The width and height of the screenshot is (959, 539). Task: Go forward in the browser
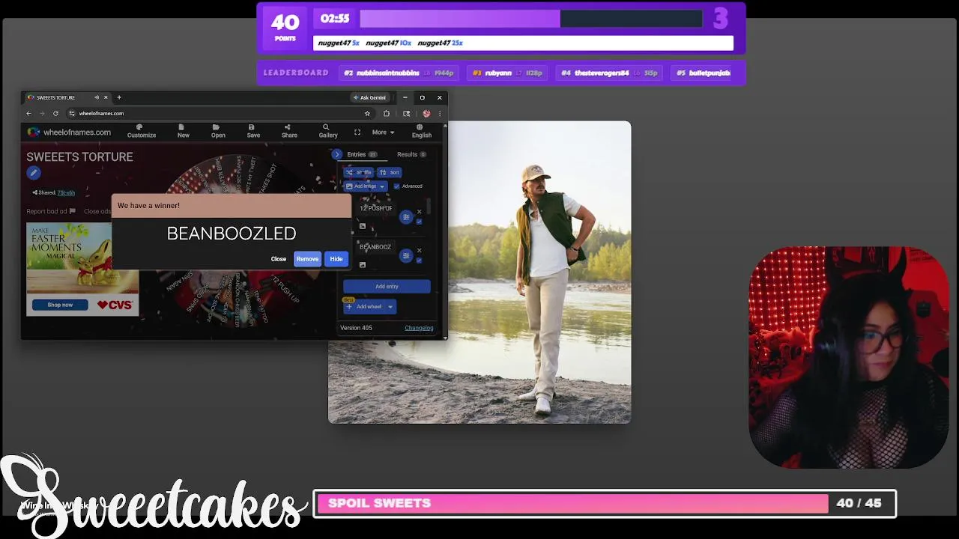click(x=42, y=114)
